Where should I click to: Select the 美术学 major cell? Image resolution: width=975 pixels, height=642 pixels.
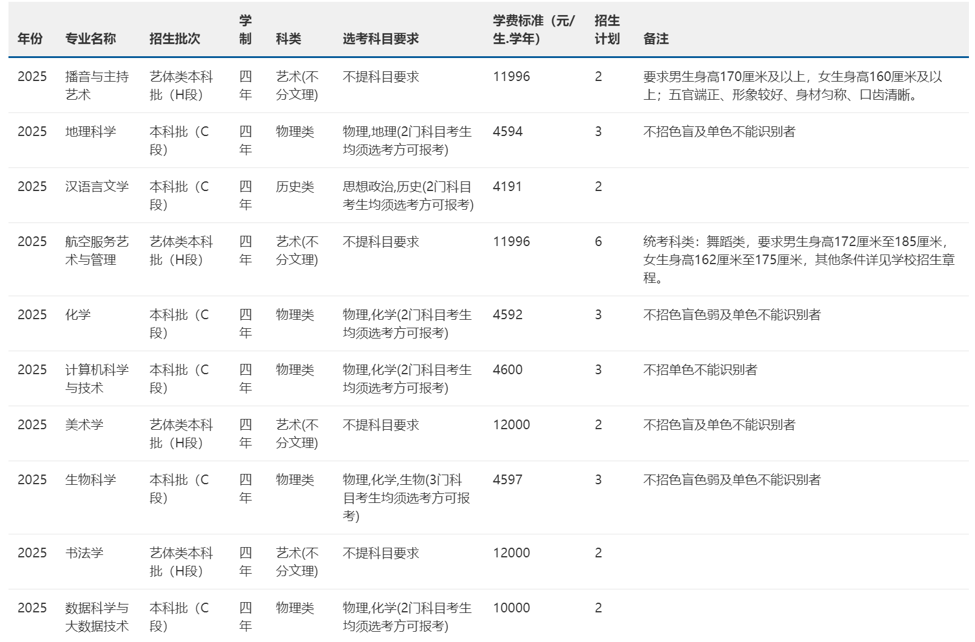coord(85,425)
